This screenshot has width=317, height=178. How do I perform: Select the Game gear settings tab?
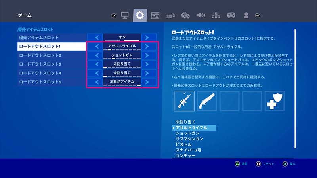click(x=140, y=15)
